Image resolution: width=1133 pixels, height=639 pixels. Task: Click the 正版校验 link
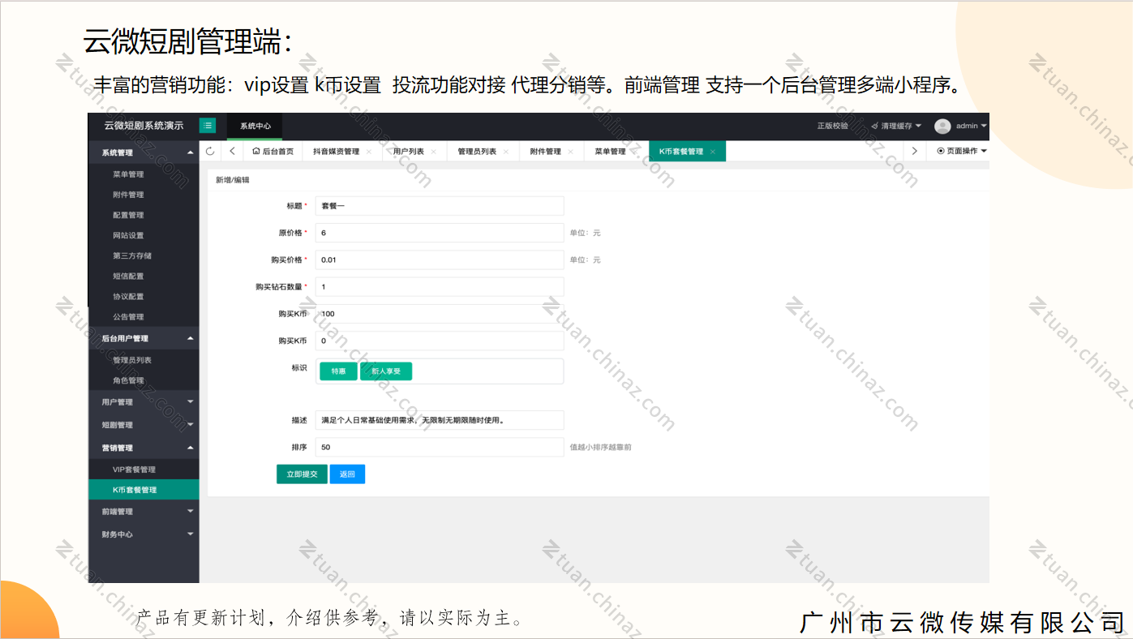tap(832, 126)
